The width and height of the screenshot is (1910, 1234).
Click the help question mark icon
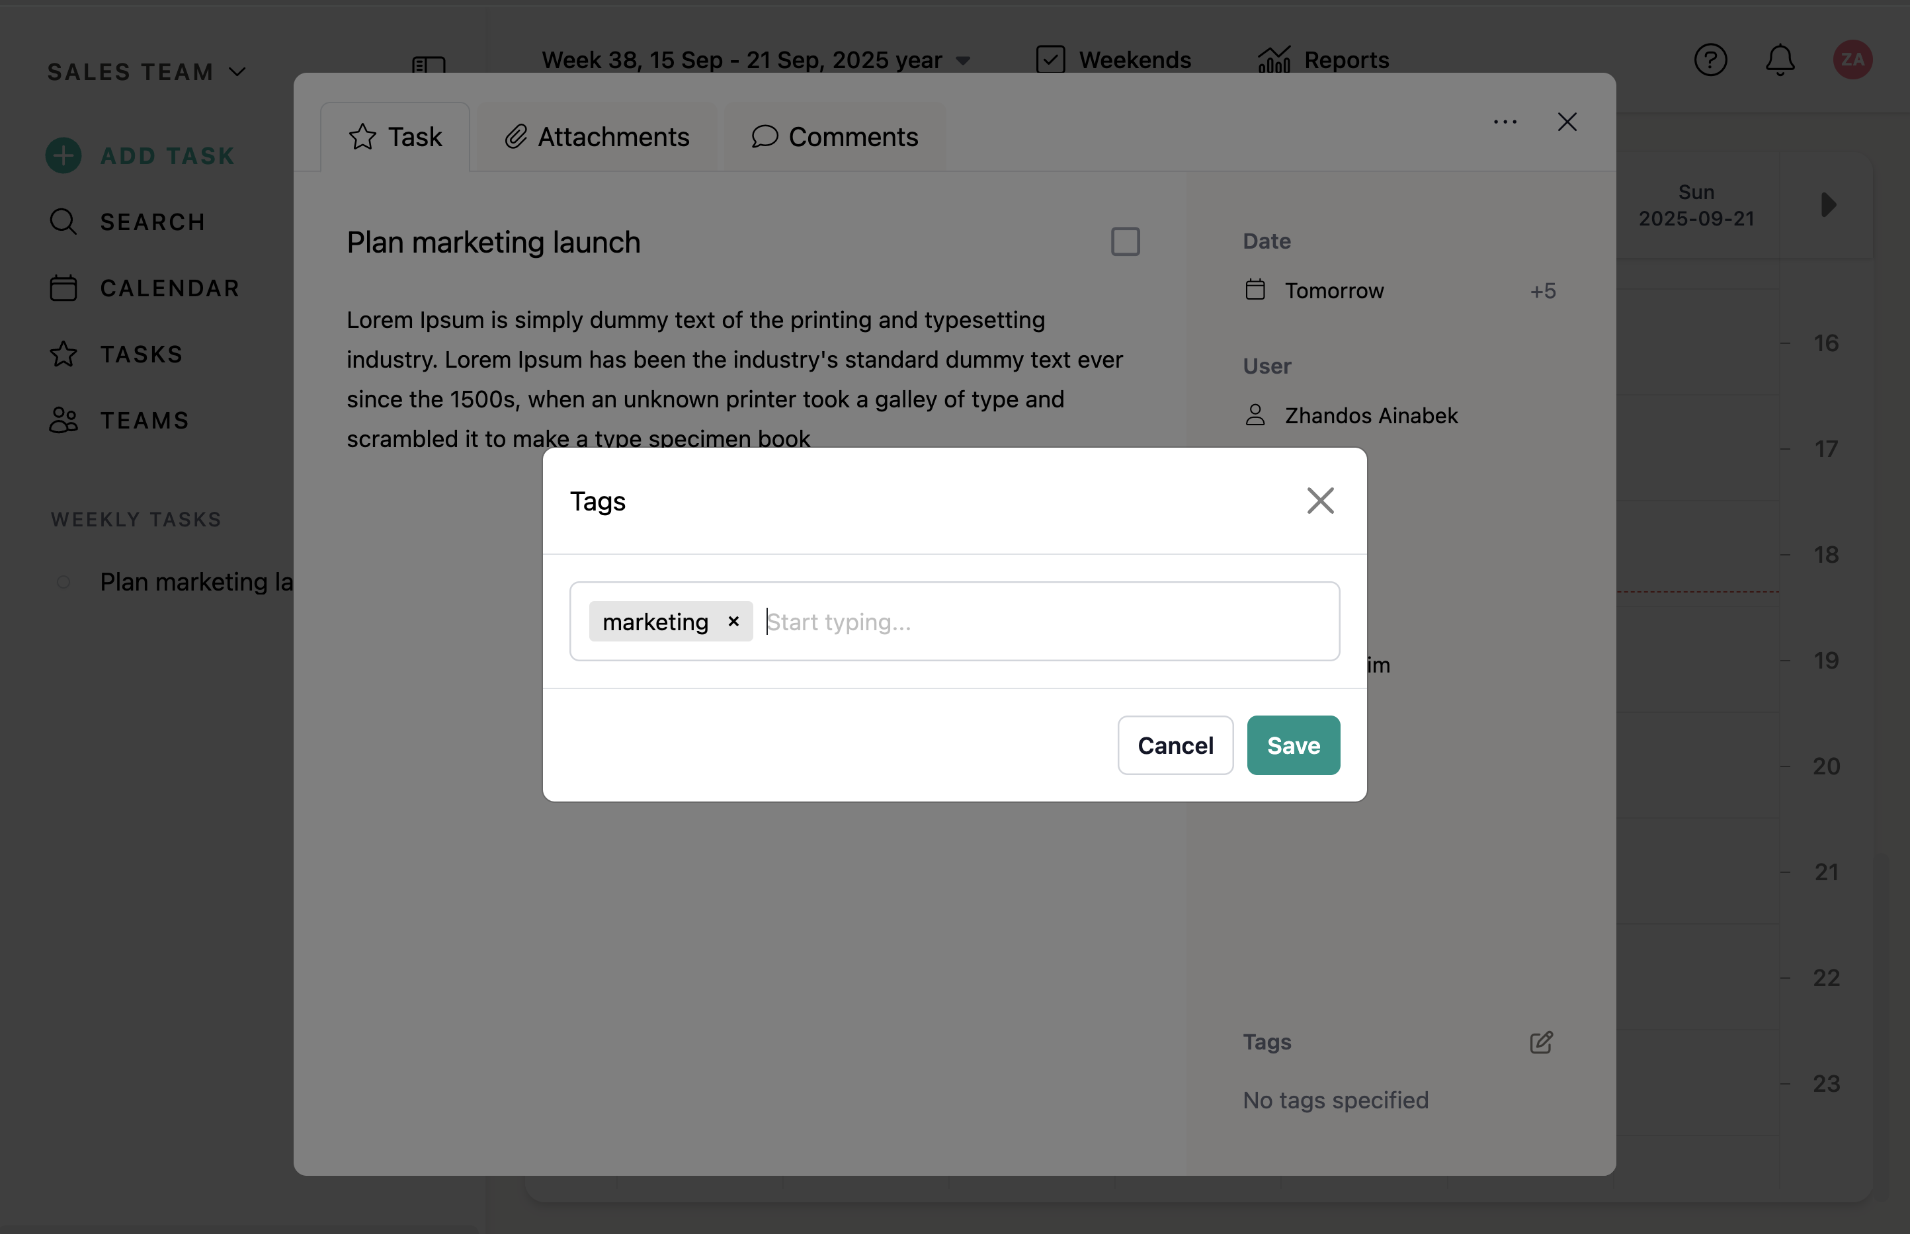1710,60
